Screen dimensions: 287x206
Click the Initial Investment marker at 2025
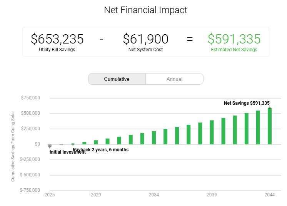pyautogui.click(x=50, y=146)
